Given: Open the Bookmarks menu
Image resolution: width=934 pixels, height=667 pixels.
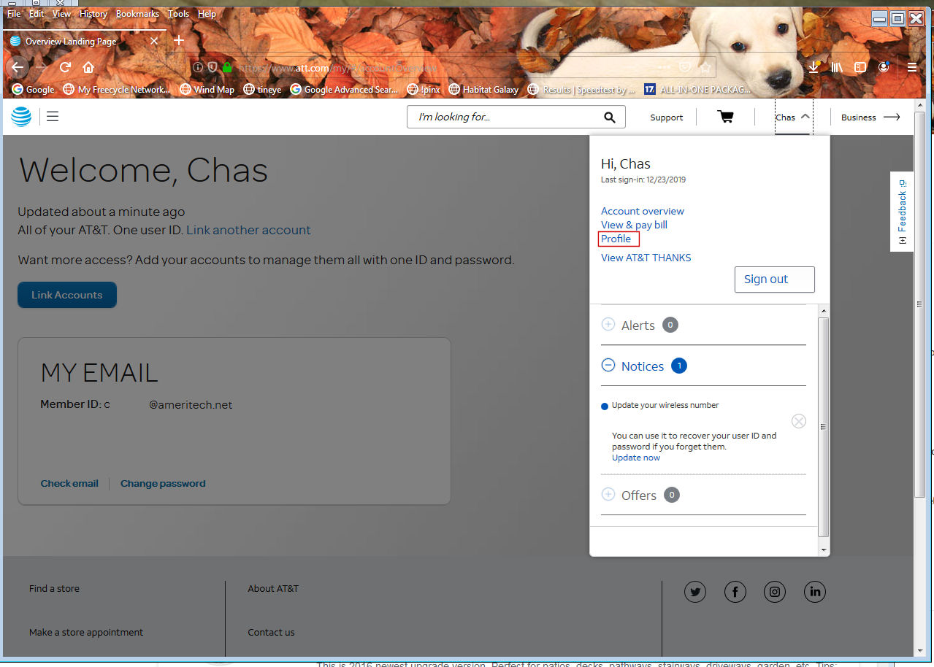Looking at the screenshot, I should 137,14.
